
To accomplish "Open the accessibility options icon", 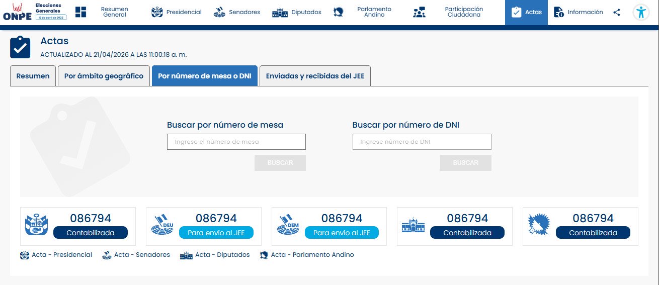I will 640,13.
